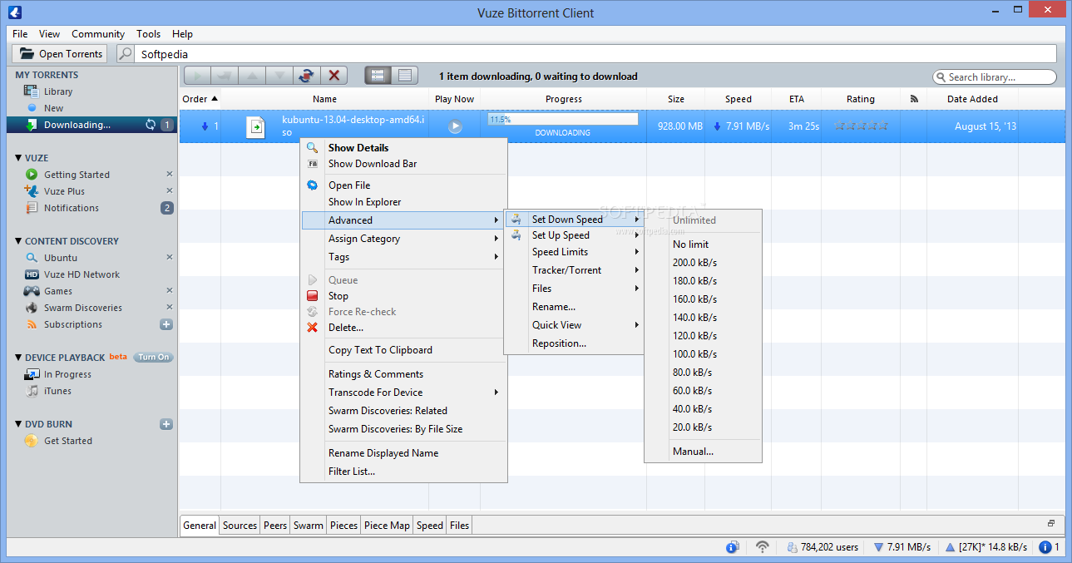Click the DVD Burn plus button

pyautogui.click(x=166, y=424)
